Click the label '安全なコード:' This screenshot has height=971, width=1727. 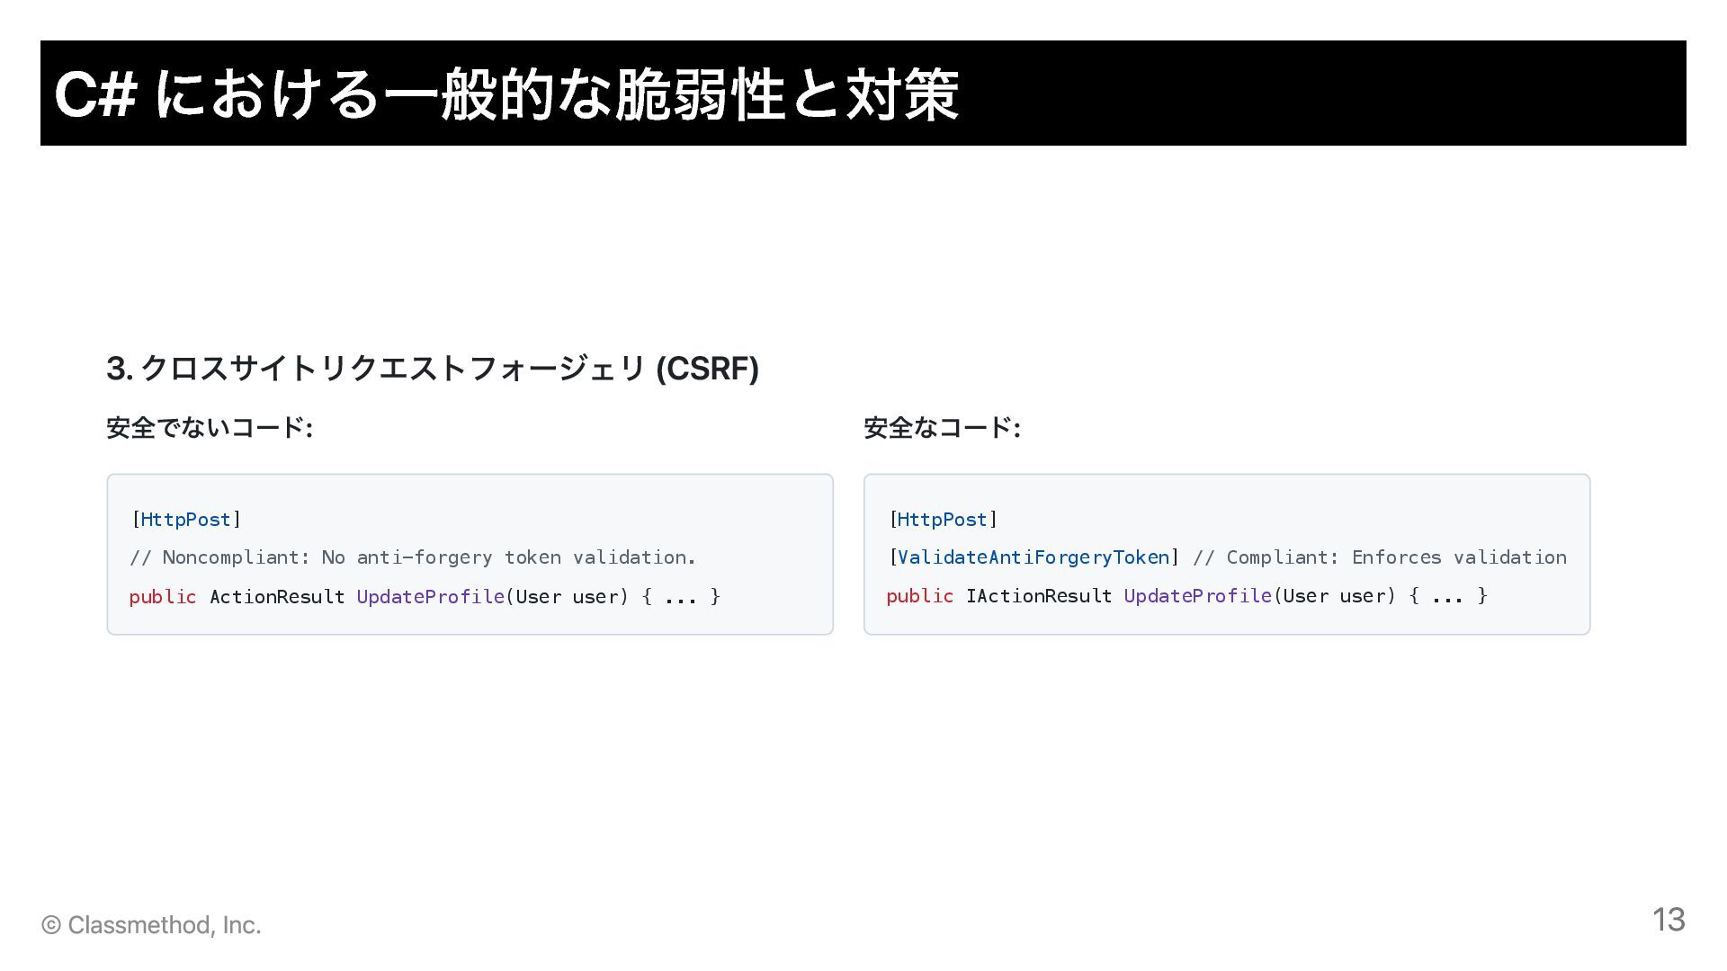pos(942,428)
